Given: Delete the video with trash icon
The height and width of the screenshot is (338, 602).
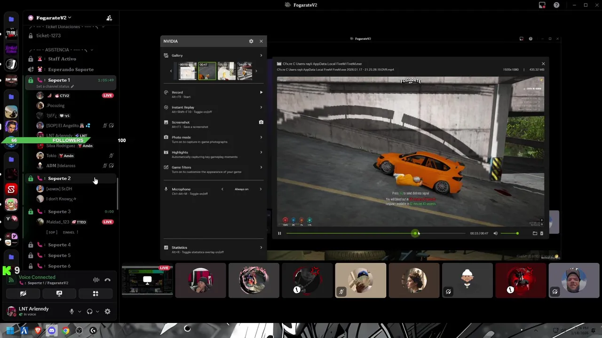Looking at the screenshot, I should click(x=542, y=233).
